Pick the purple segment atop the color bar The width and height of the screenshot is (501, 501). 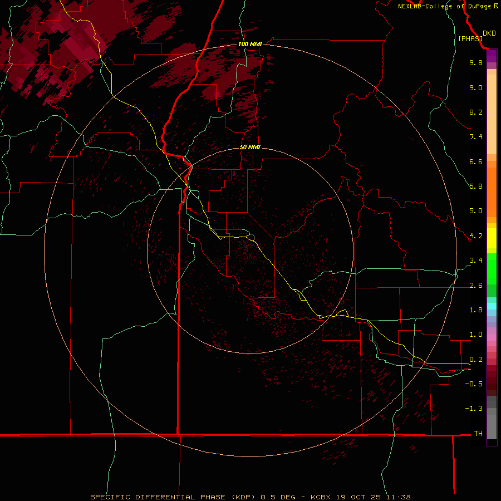[492, 56]
